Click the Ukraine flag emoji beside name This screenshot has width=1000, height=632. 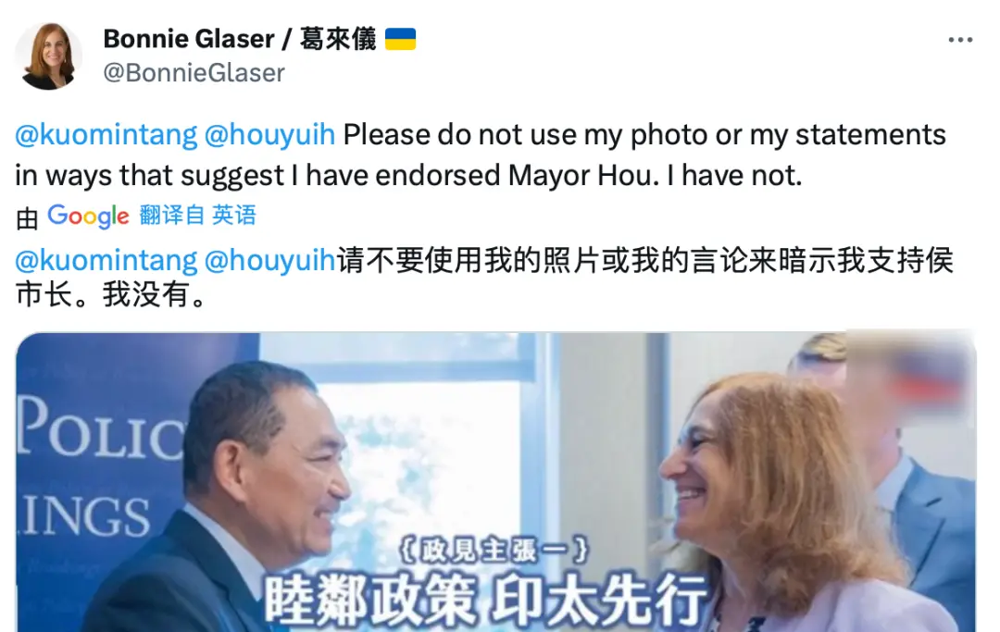[401, 39]
